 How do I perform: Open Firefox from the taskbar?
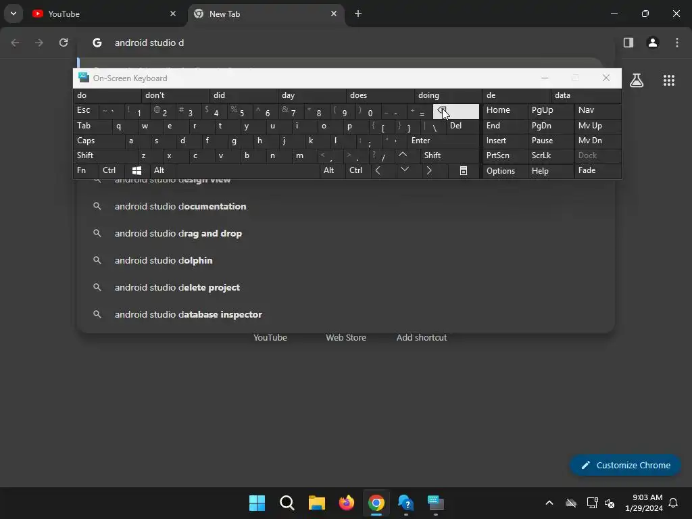tap(347, 503)
